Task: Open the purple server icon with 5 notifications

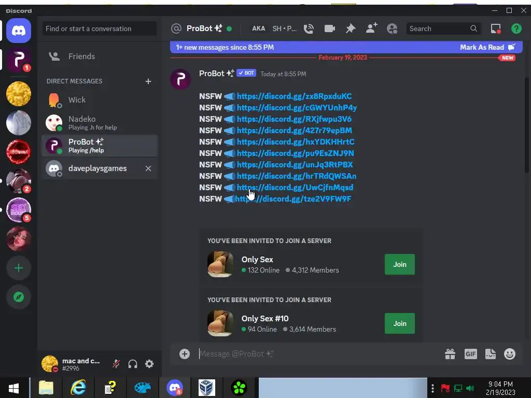Action: tap(19, 210)
